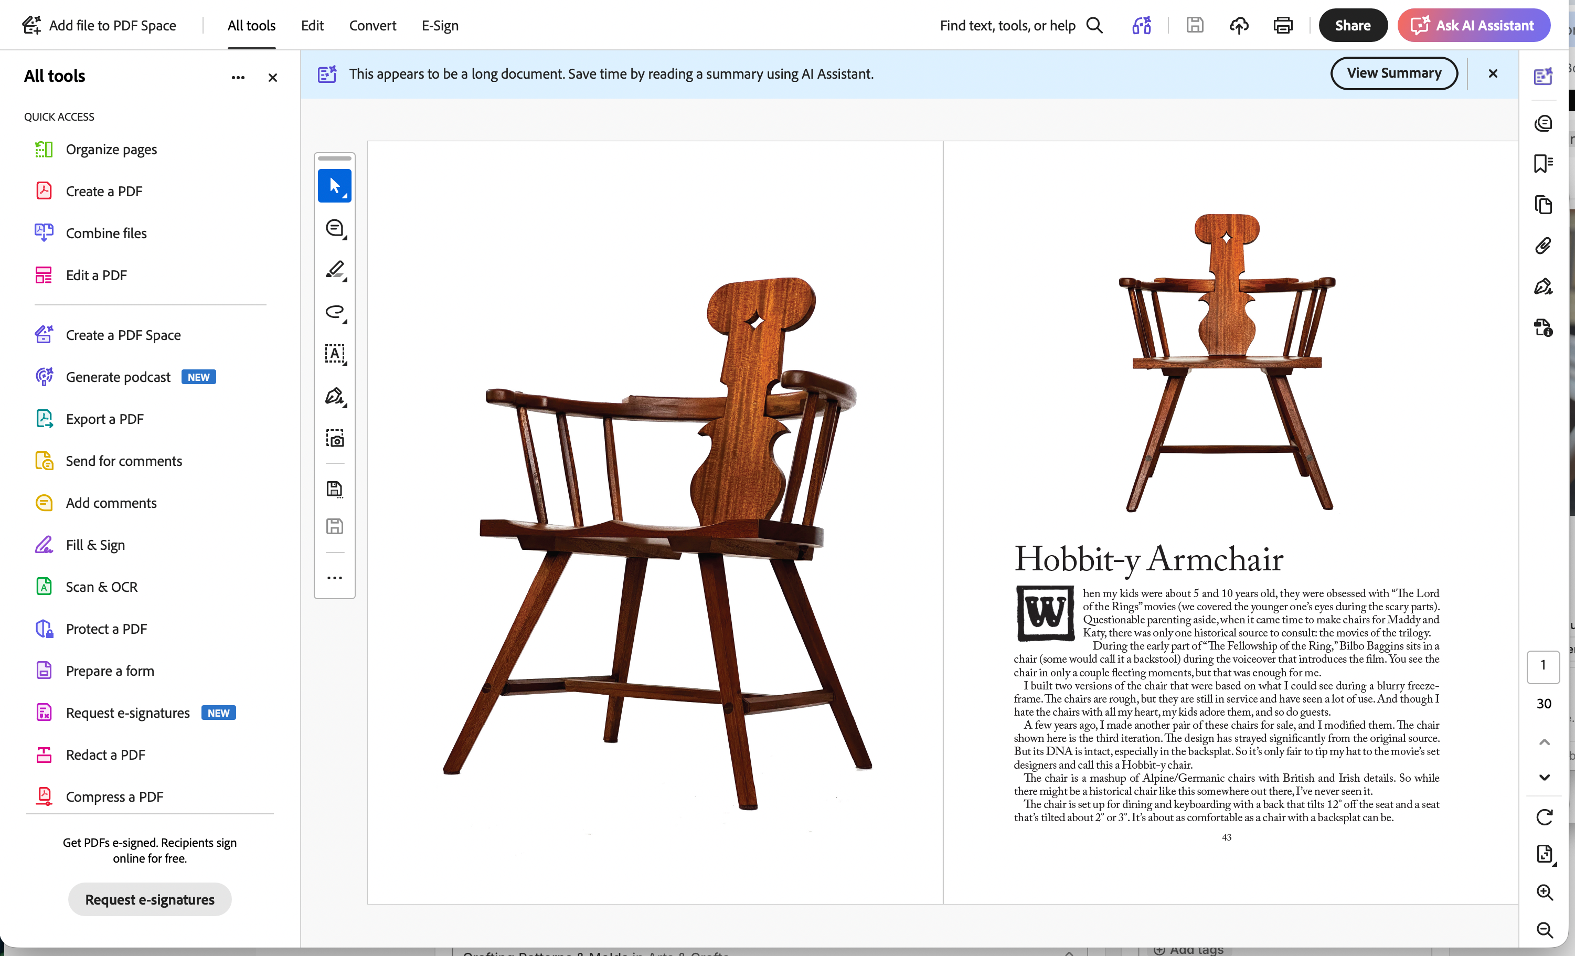Click the Share button
This screenshot has height=956, width=1575.
point(1353,26)
